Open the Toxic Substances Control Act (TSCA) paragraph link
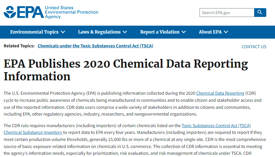Viewport: 275px width, 157px height. click(216, 126)
